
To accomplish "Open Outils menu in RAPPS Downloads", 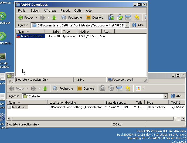I will click(x=78, y=11).
